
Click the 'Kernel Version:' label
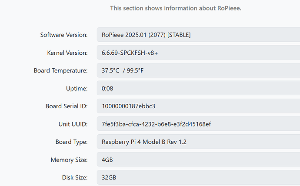tap(67, 53)
